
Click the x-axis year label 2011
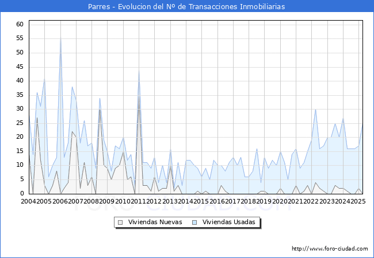coord(139,201)
